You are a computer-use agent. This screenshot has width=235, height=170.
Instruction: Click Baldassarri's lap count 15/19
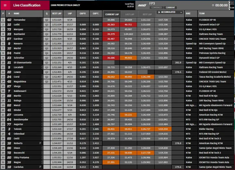pos(70,91)
